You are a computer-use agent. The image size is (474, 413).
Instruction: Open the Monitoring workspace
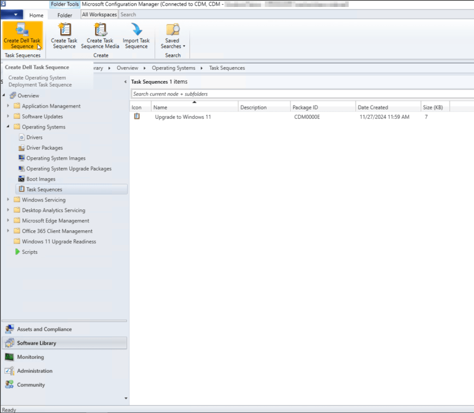pyautogui.click(x=31, y=357)
